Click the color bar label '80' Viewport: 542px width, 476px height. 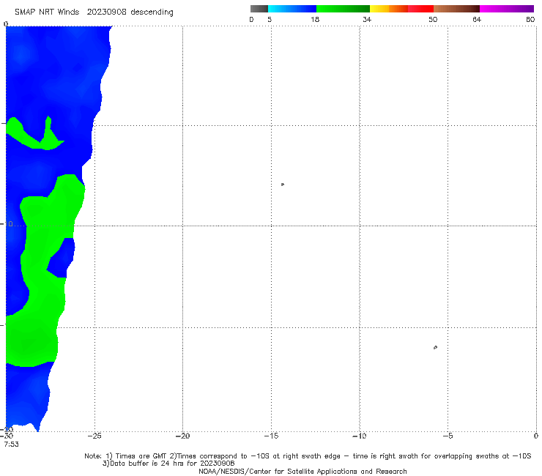click(x=530, y=19)
